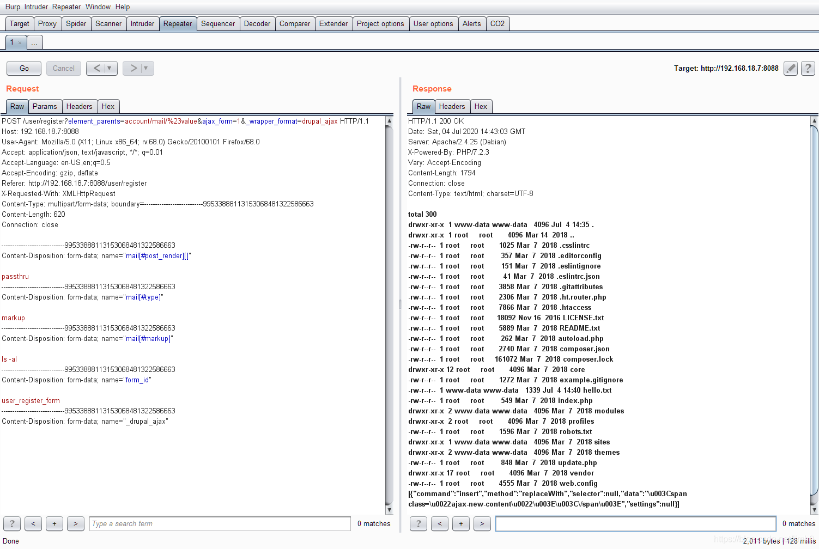Switch to the Decoder tab
This screenshot has width=819, height=549.
257,23
